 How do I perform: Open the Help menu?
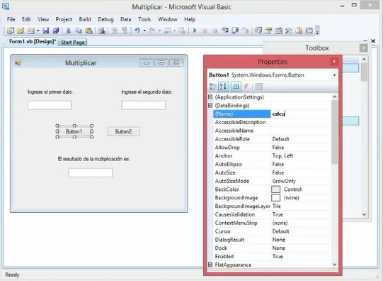click(190, 19)
